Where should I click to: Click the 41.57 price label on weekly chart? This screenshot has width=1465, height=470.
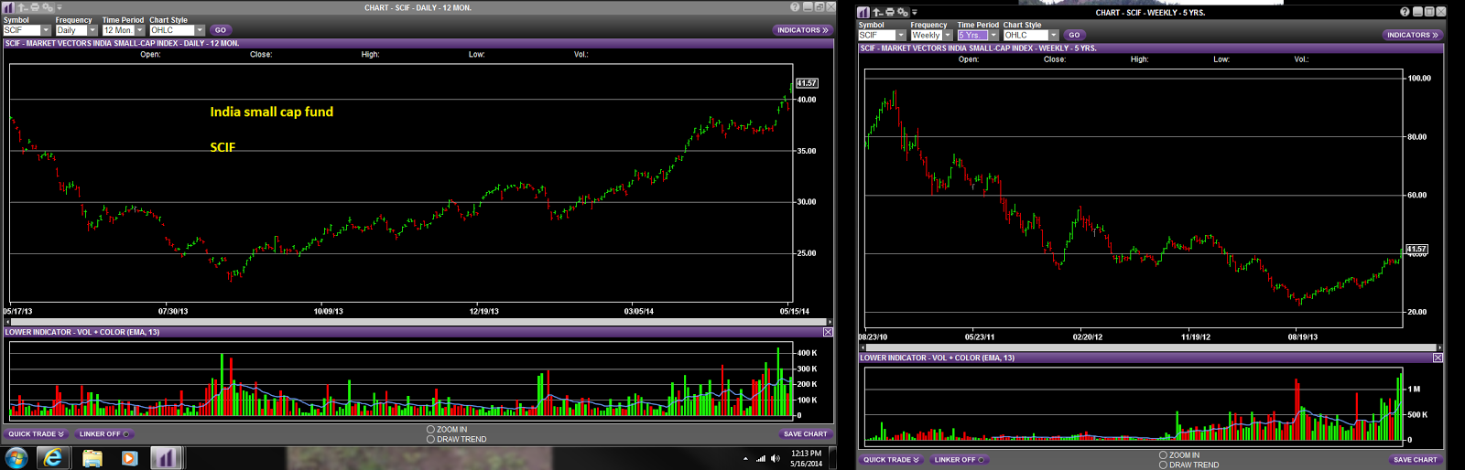click(x=1416, y=249)
